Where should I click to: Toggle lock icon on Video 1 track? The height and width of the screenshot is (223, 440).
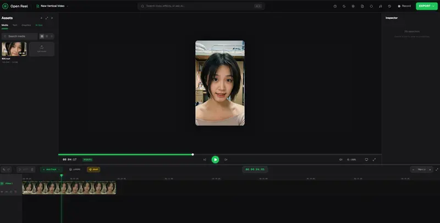point(11,192)
